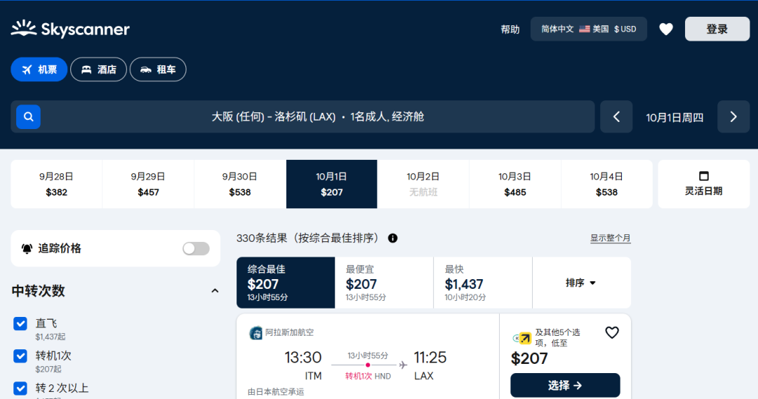Collapse the stops filter section (中转次数)

point(215,290)
